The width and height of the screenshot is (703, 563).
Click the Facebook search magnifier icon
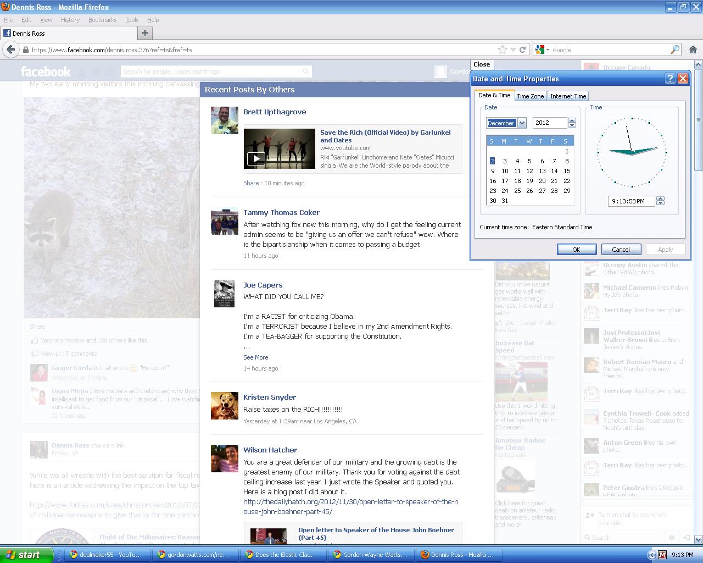(x=305, y=71)
